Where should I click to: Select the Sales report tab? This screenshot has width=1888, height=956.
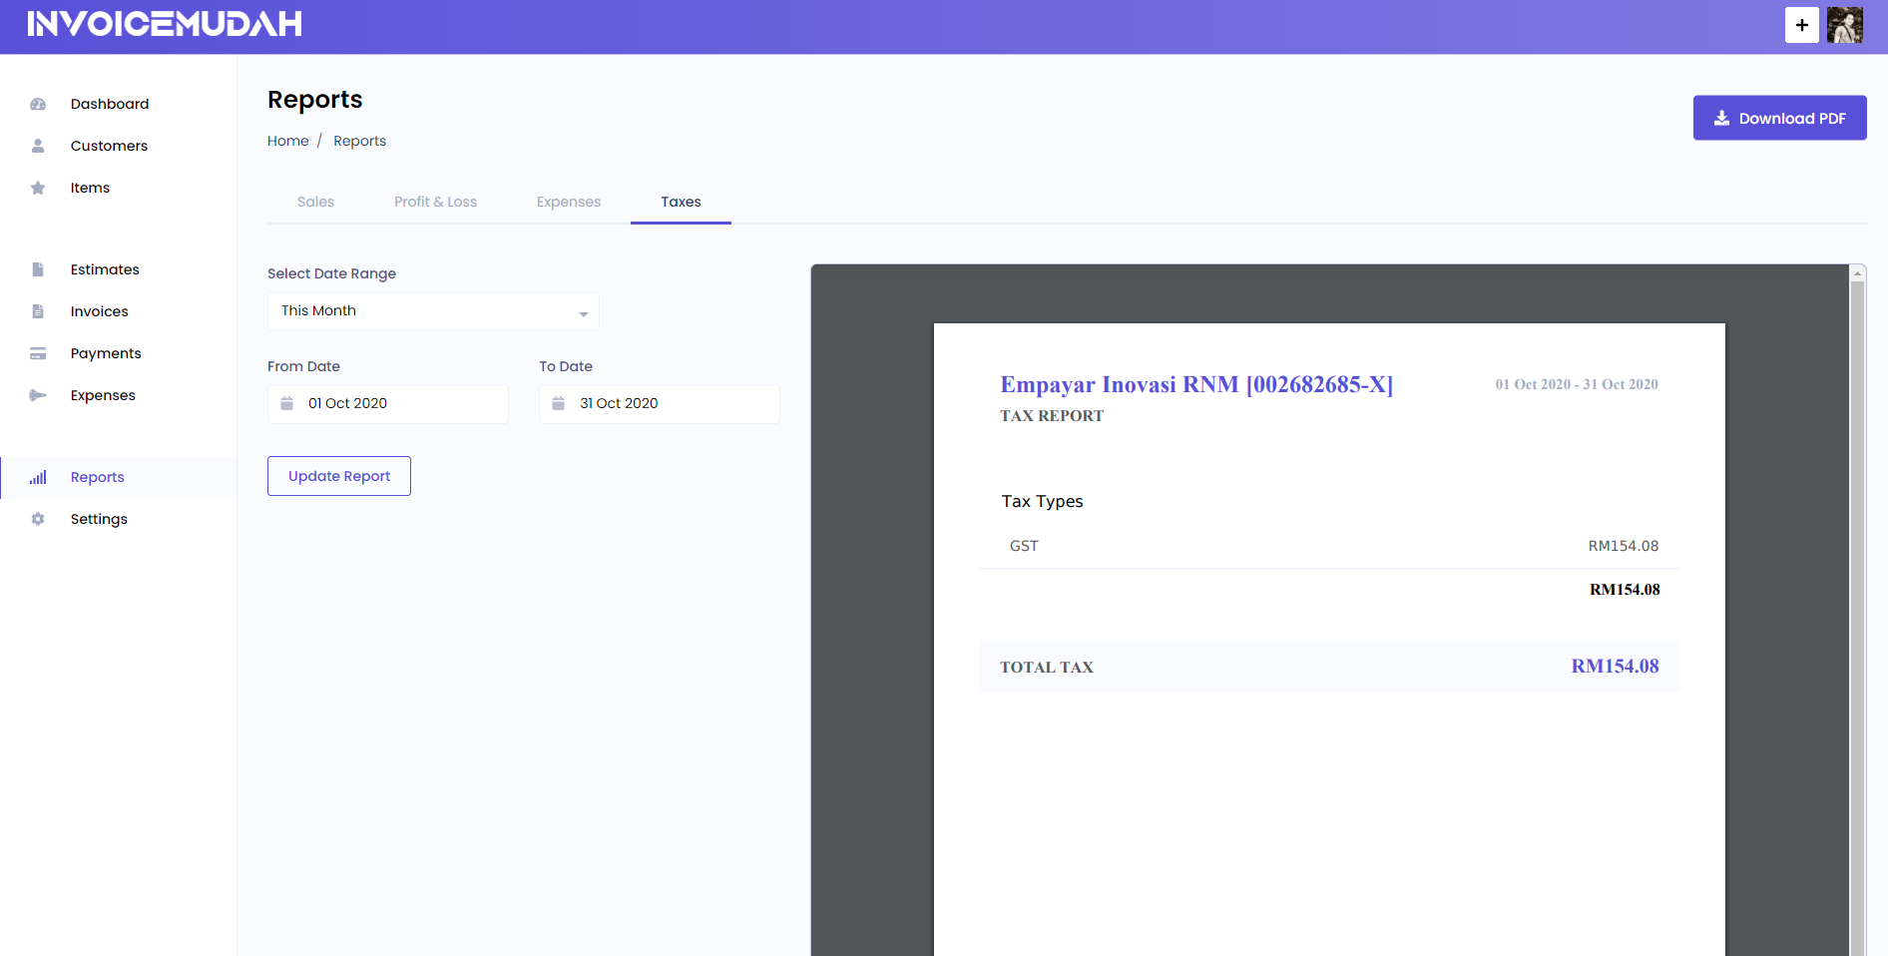(315, 202)
